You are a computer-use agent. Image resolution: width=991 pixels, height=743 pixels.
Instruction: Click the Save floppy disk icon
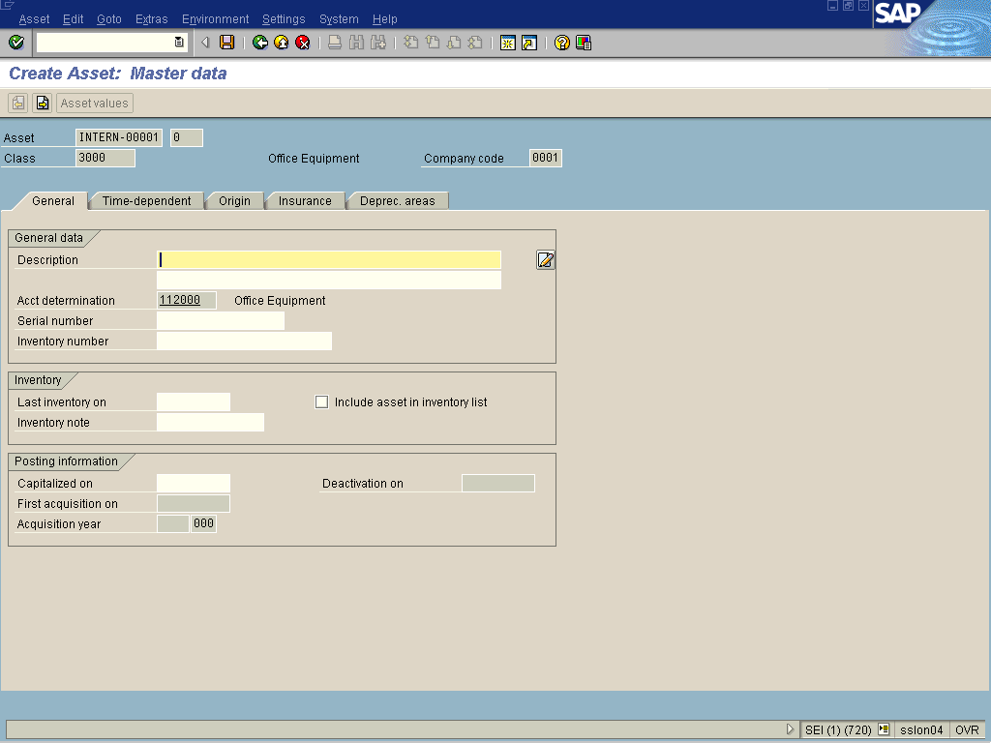point(226,43)
